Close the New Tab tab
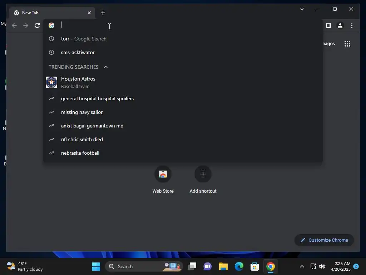Viewport: 366px width, 275px height. tap(89, 13)
